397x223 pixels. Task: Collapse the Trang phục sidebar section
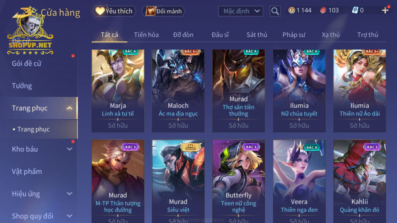coord(69,108)
